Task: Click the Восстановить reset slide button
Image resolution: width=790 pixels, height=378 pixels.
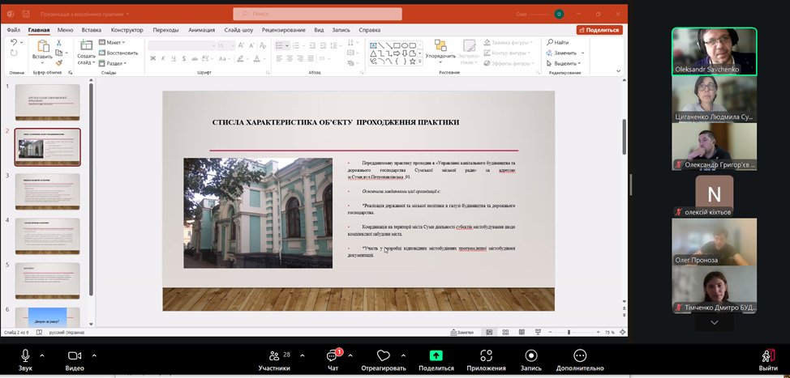Action: (x=118, y=53)
